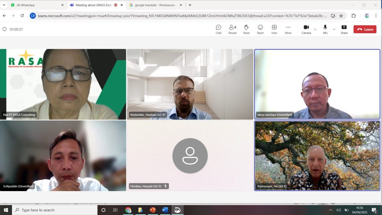Viewport: 382px width, 215px height.
Task: Show the People participants list
Action: coord(232,29)
